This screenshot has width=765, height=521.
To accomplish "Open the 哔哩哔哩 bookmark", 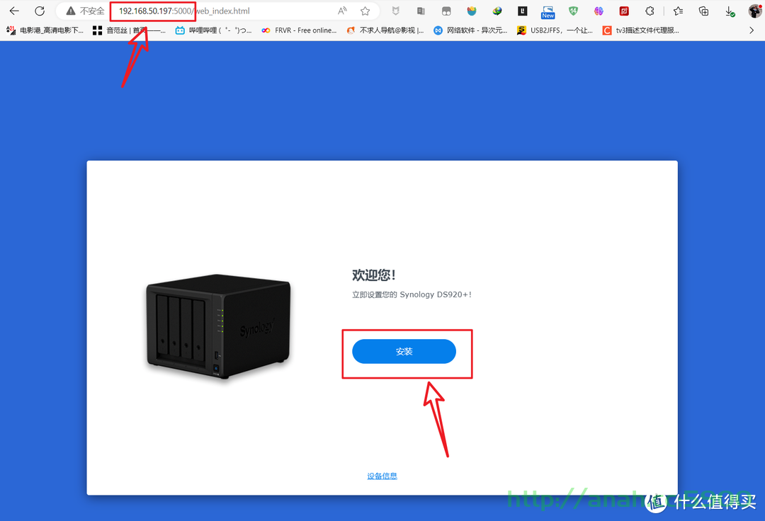I will pyautogui.click(x=214, y=30).
